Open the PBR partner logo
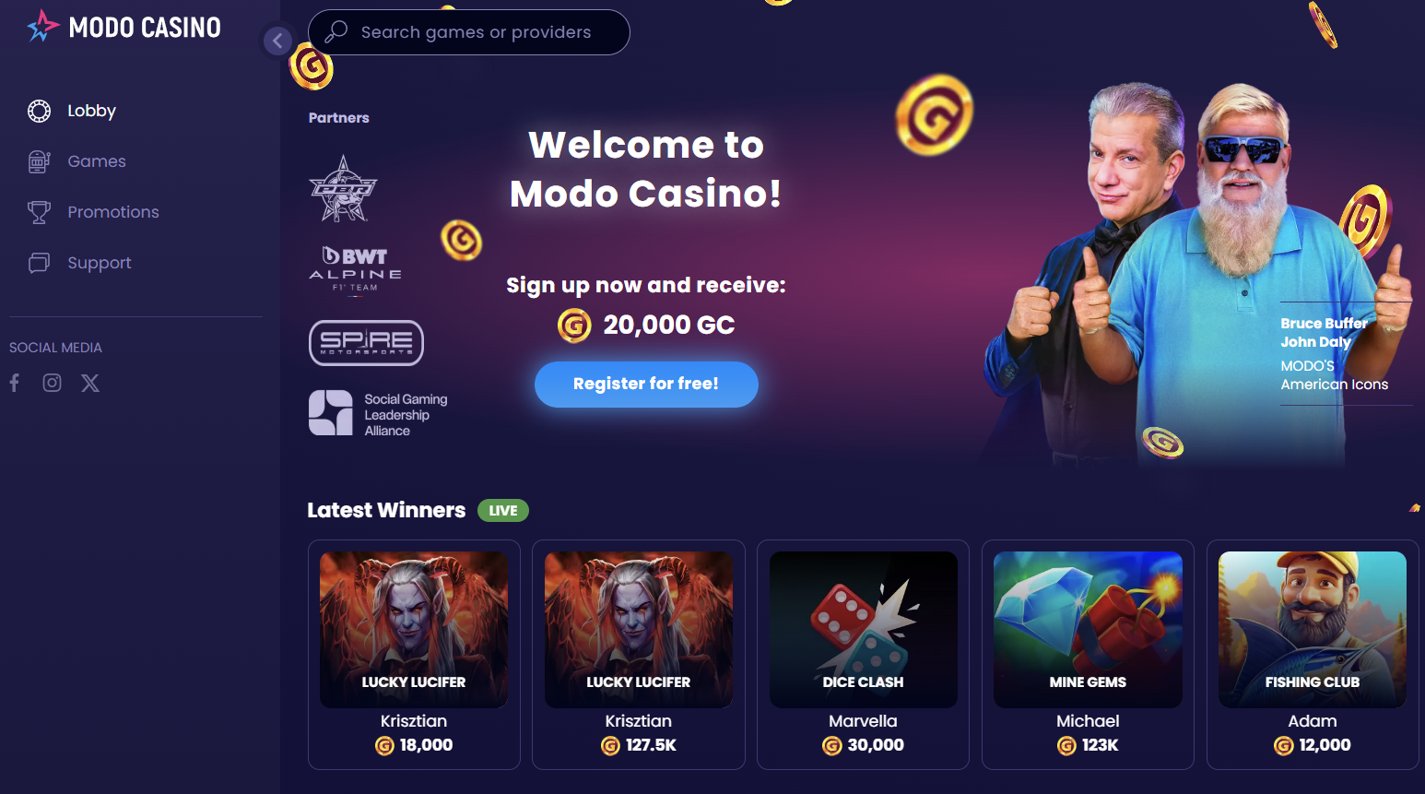 (343, 189)
